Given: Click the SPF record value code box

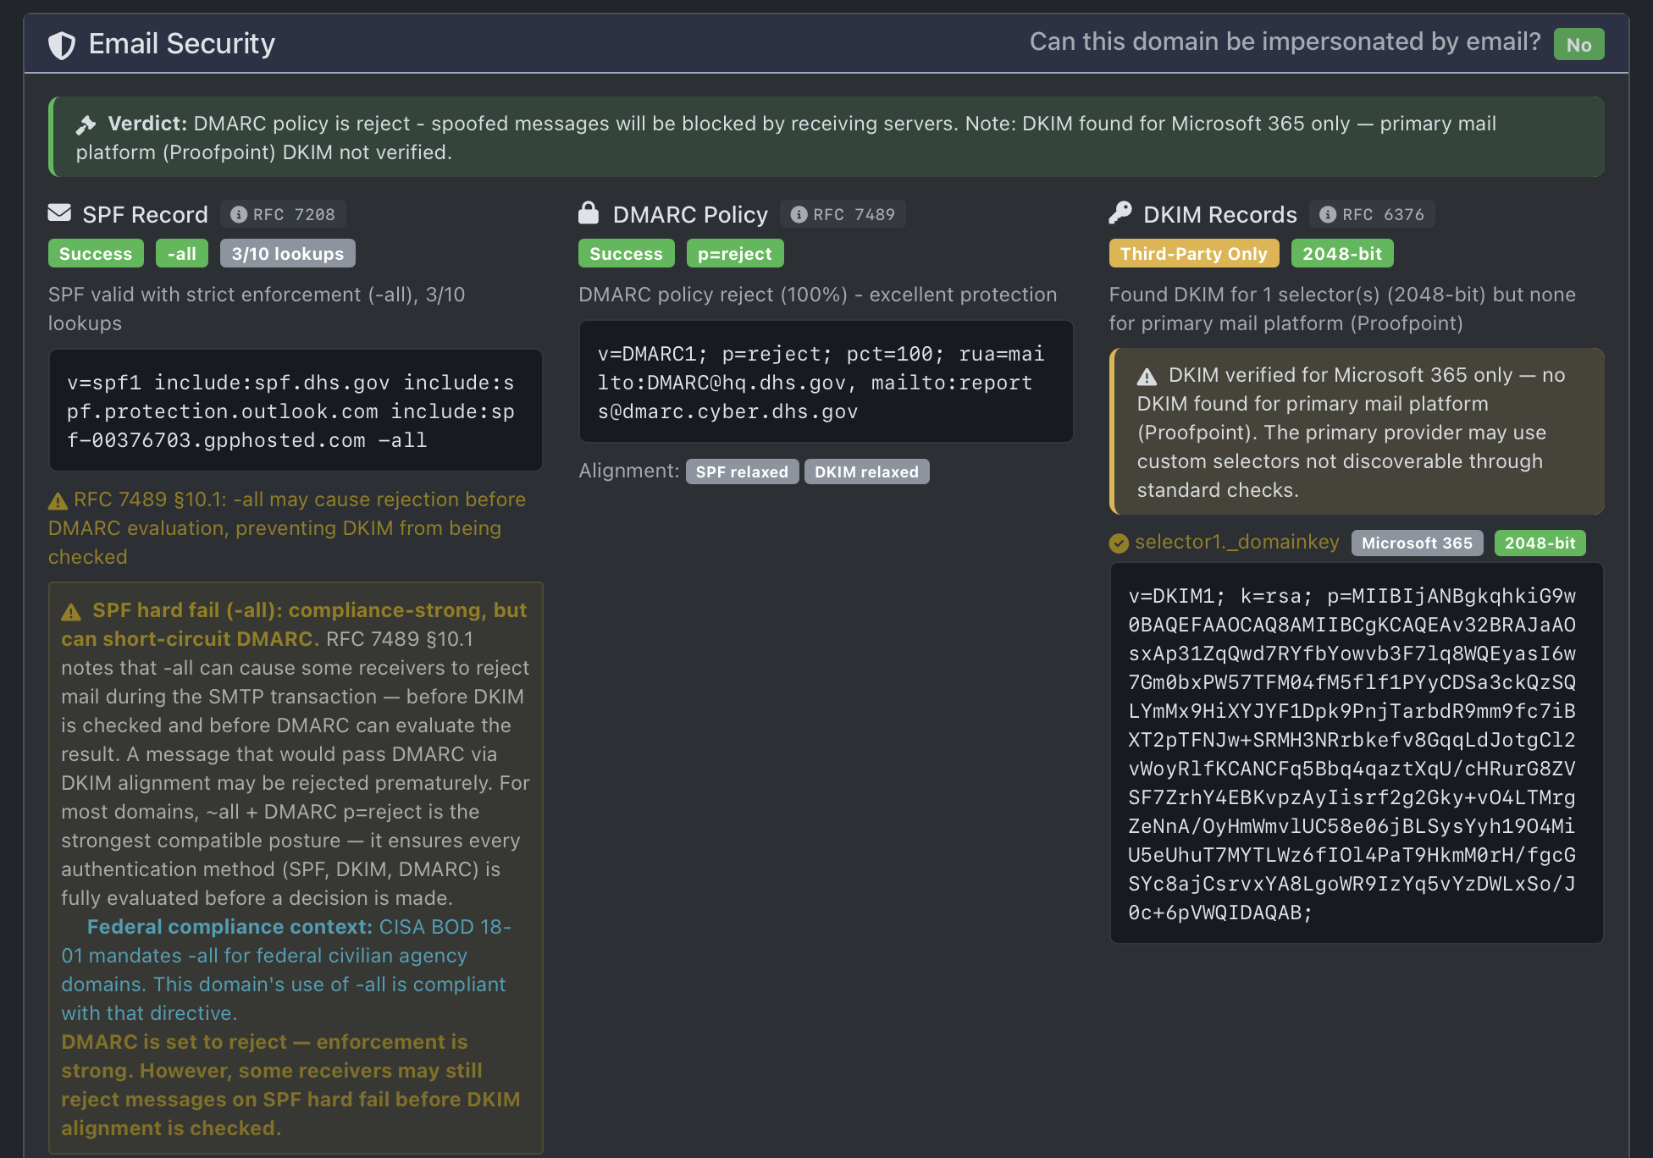Looking at the screenshot, I should click(296, 411).
